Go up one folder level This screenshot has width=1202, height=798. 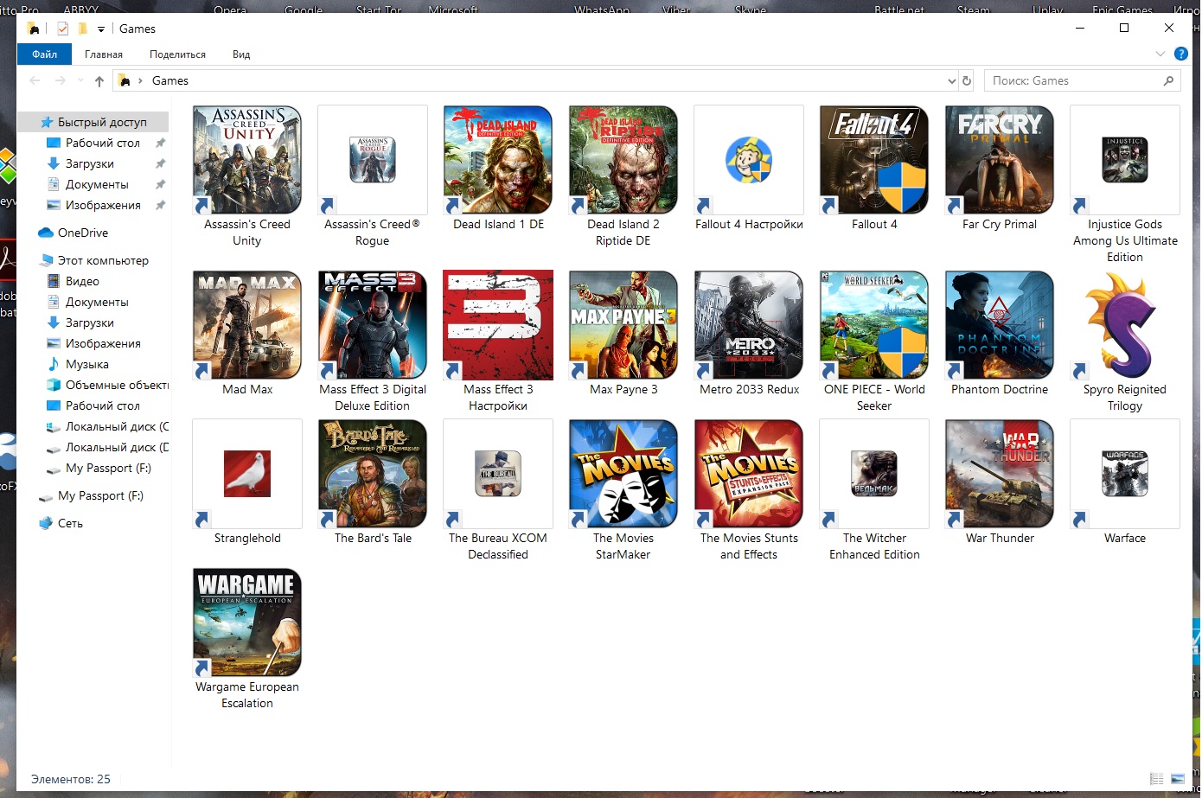coord(99,80)
